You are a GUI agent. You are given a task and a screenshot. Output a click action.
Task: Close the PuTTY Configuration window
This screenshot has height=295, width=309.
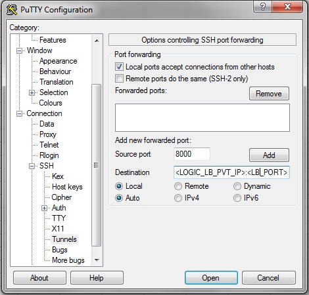pyautogui.click(x=287, y=7)
